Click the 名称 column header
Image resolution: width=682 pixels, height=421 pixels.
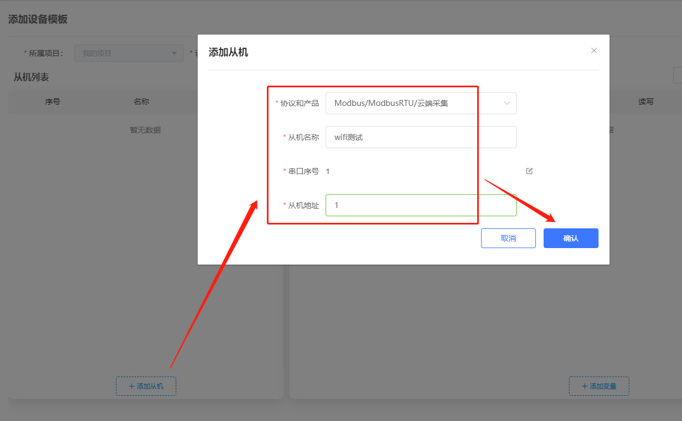pyautogui.click(x=141, y=102)
